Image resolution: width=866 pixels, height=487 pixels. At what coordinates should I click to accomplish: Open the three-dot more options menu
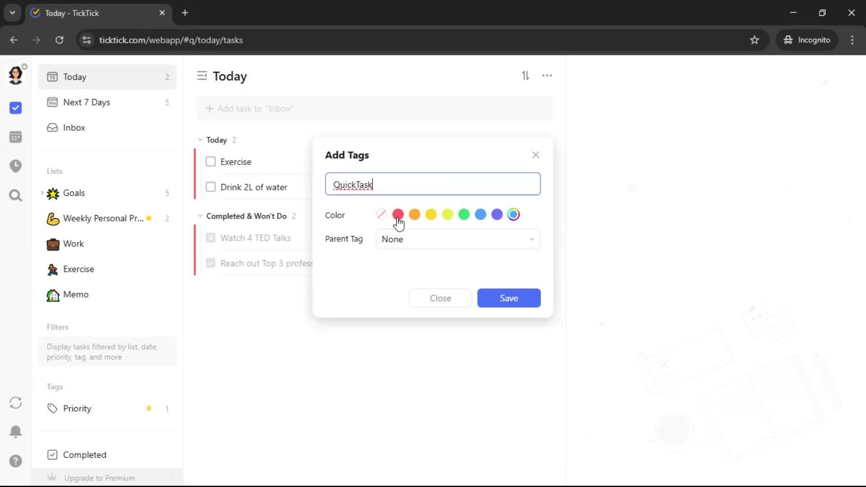[x=547, y=76]
